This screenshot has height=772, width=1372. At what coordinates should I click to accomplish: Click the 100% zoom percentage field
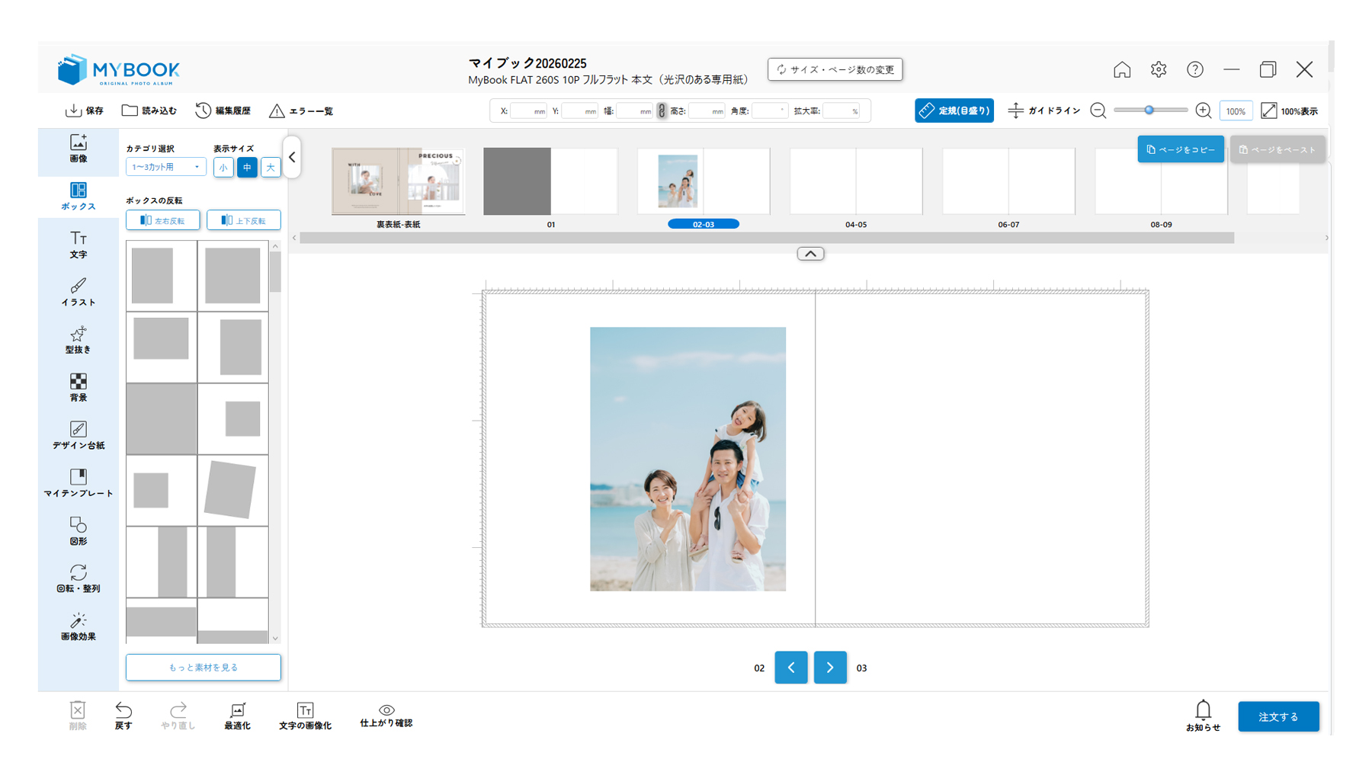[1236, 111]
